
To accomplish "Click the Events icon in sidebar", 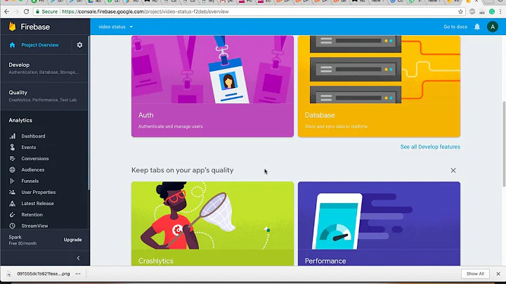I will pyautogui.click(x=12, y=147).
